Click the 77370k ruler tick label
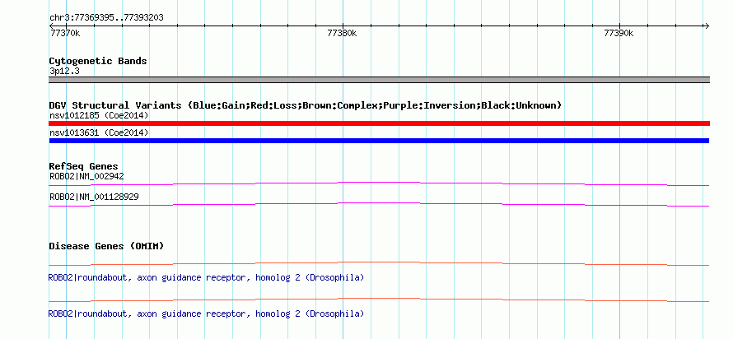 (65, 33)
